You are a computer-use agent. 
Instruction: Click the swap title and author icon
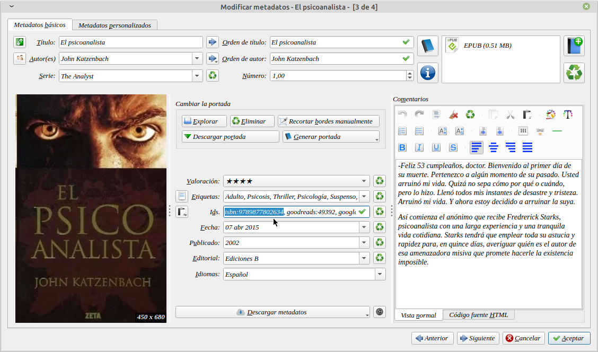(x=20, y=42)
